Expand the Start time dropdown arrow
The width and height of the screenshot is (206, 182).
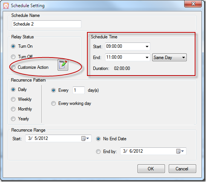pyautogui.click(x=147, y=47)
